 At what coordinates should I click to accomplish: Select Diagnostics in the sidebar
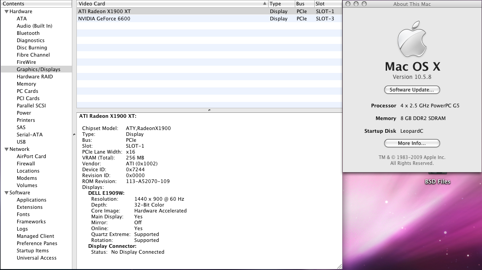pos(30,40)
